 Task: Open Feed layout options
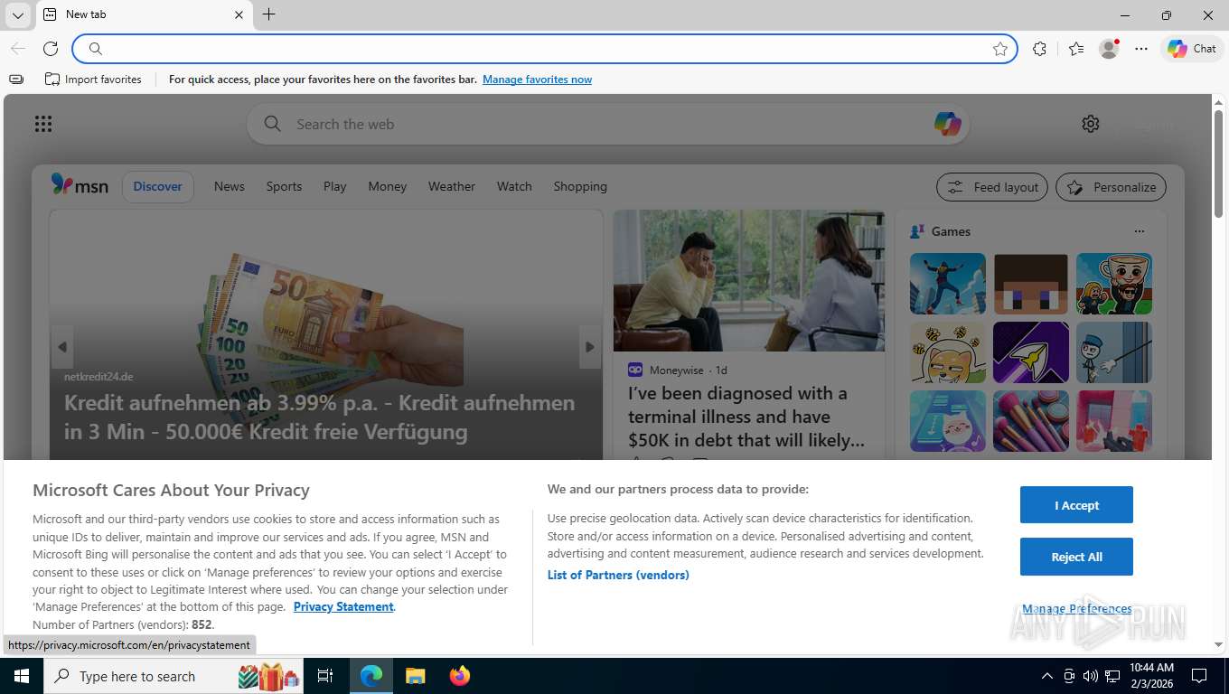pyautogui.click(x=992, y=187)
